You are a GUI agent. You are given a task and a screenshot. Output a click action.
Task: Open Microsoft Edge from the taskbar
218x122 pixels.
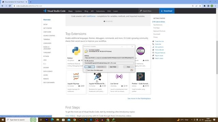click(x=52, y=120)
